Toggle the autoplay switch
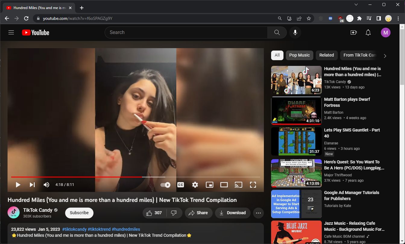 pos(166,185)
